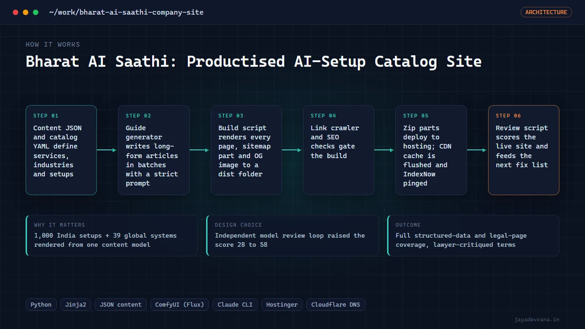This screenshot has height=329, width=585.
Task: Click the HOW IT WORKS label
Action: [x=53, y=44]
